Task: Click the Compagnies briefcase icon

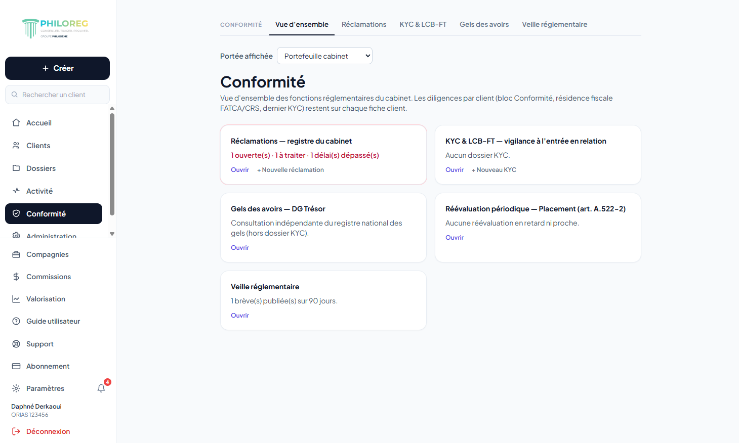Action: click(16, 254)
